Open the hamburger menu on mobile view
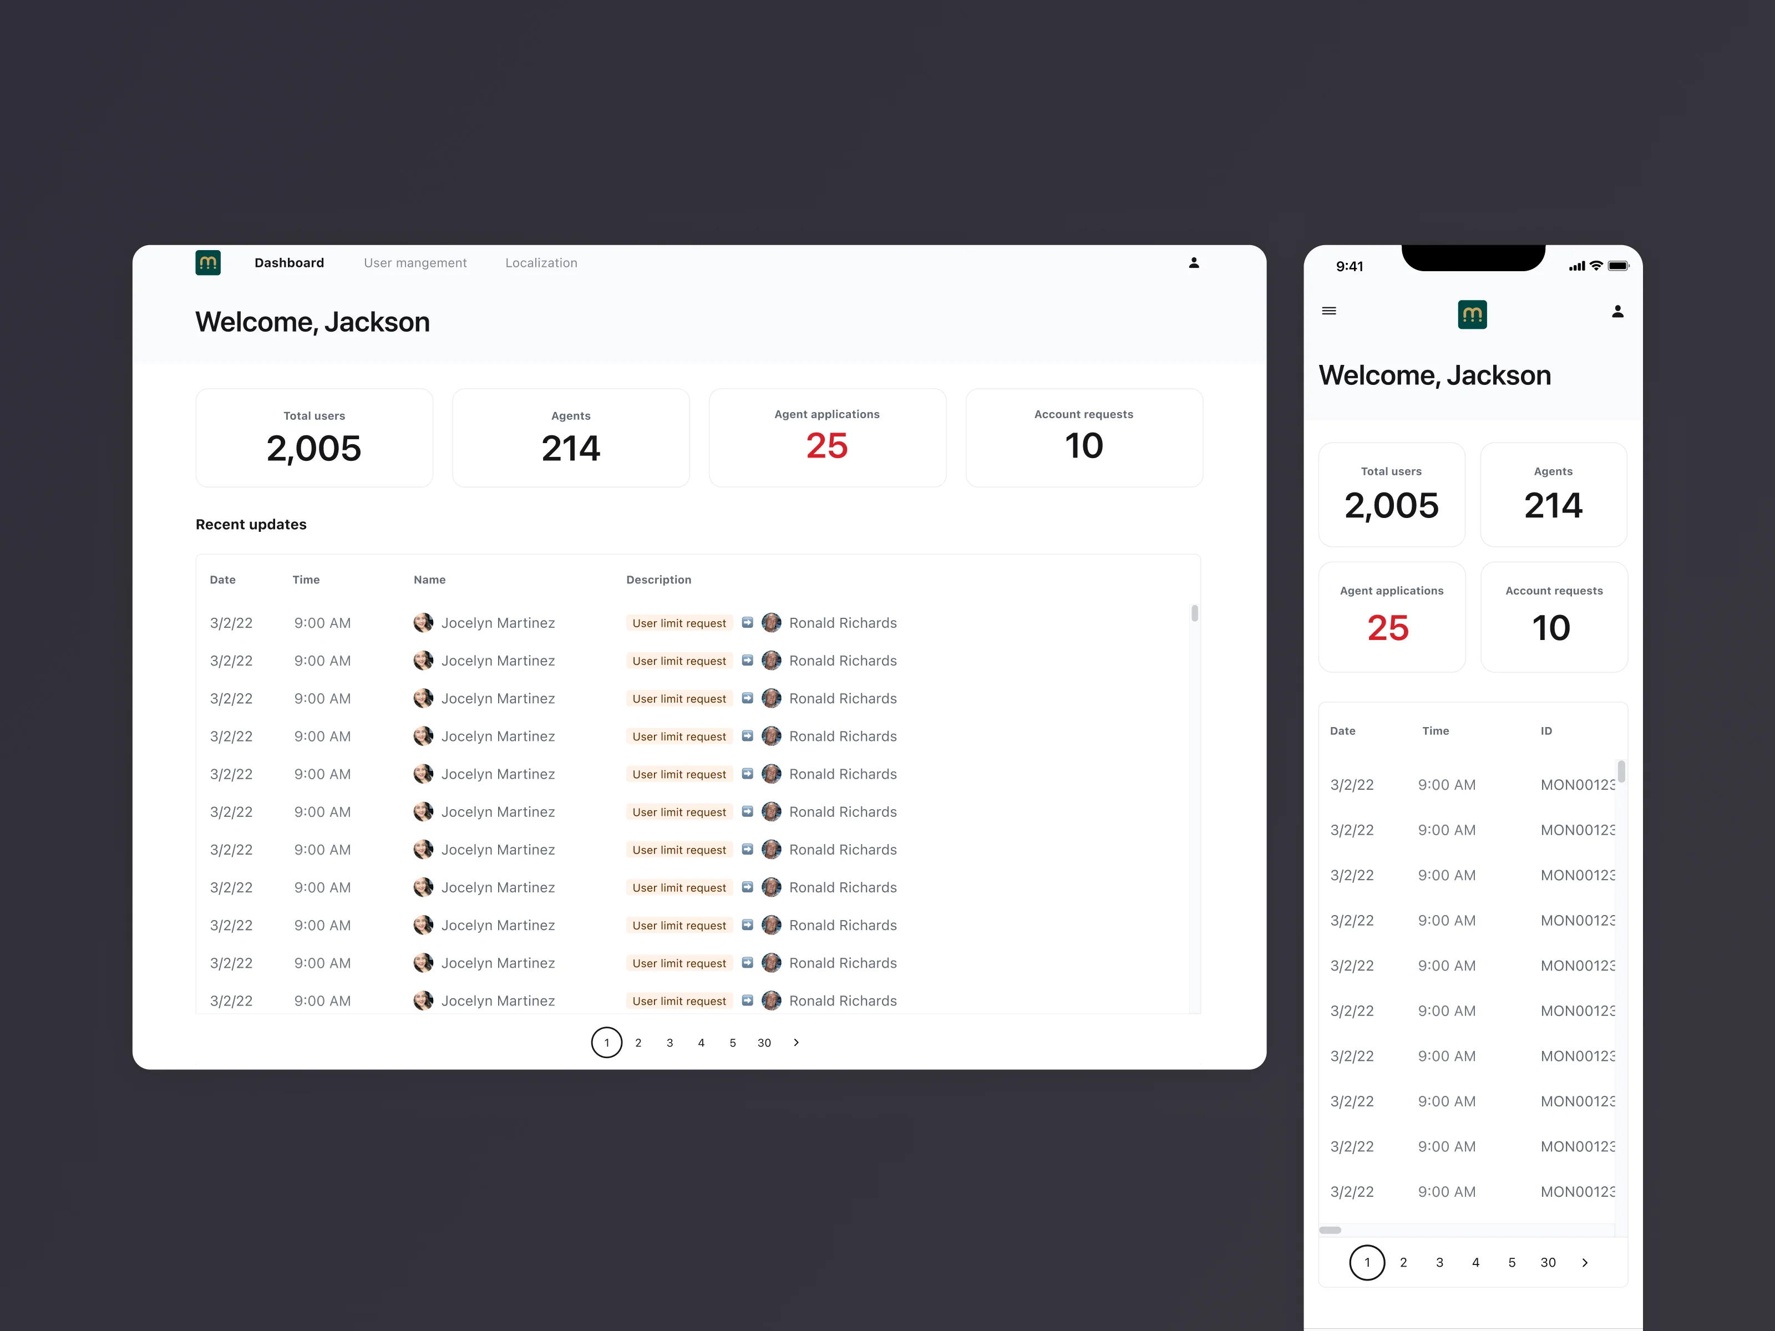1775x1331 pixels. (x=1329, y=311)
